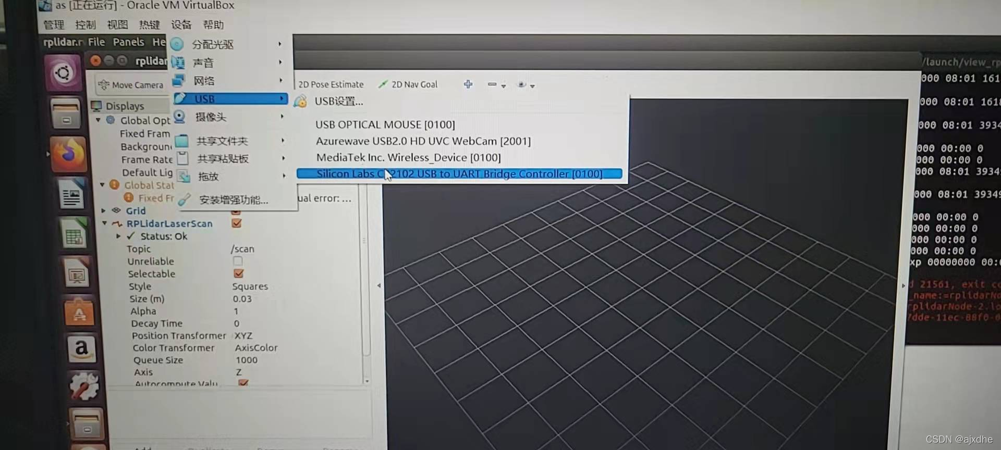Screen dimensions: 1001x450
Task: Click the USB settings gear-plug icon
Action: pyautogui.click(x=300, y=102)
